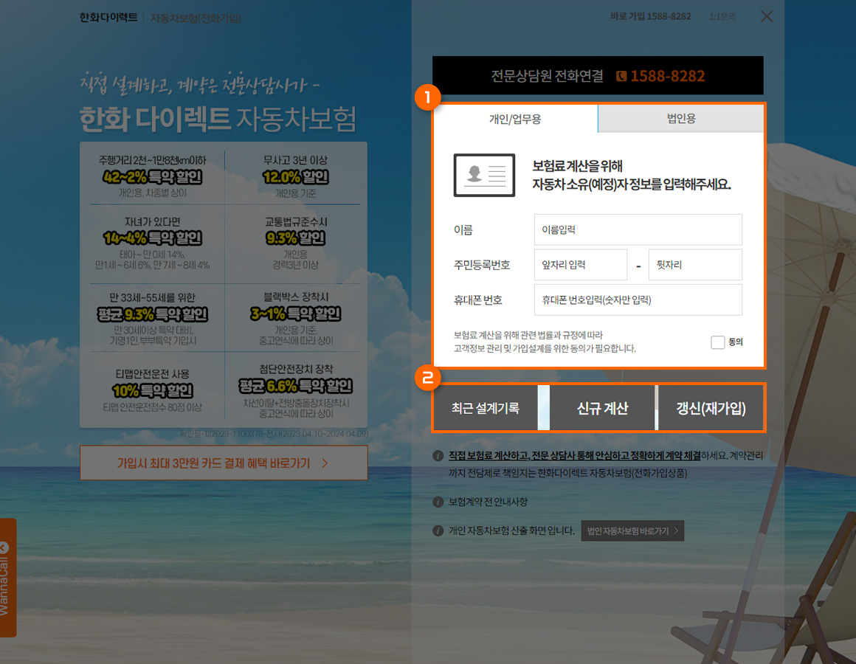The width and height of the screenshot is (856, 664).
Task: Click the arrow on card benefit banner
Action: tap(325, 463)
